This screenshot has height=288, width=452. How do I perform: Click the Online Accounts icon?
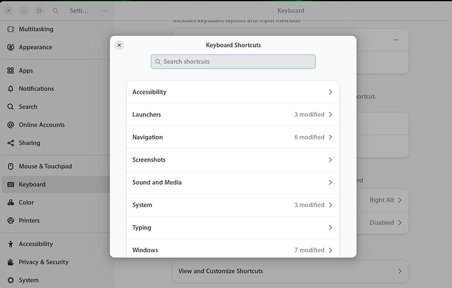tap(10, 125)
